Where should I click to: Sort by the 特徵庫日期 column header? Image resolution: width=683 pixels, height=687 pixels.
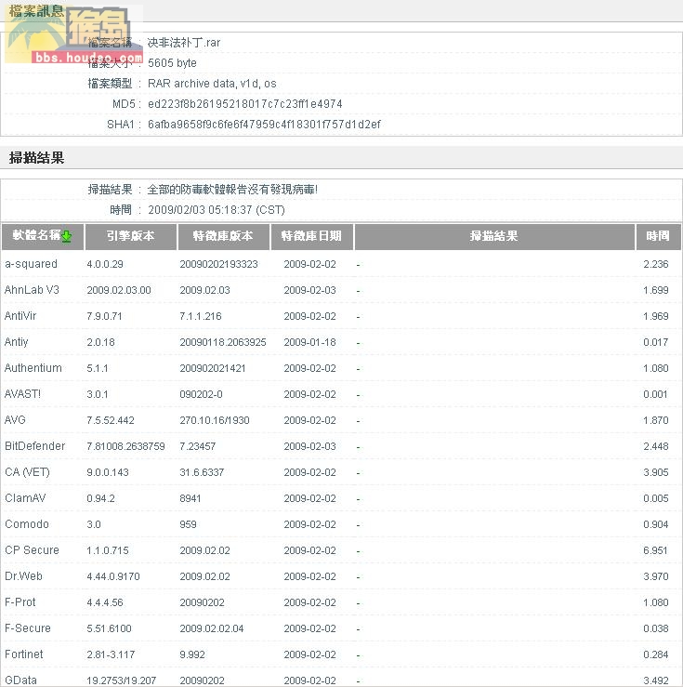(x=311, y=237)
